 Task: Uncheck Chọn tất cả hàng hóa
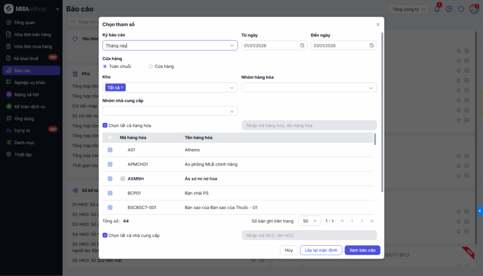[105, 126]
